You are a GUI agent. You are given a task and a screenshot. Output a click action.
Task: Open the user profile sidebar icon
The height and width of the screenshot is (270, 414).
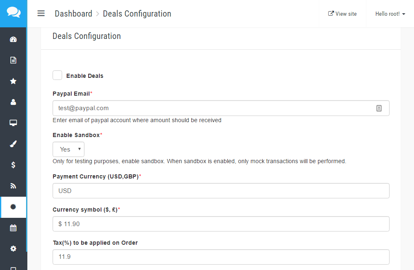point(13,102)
